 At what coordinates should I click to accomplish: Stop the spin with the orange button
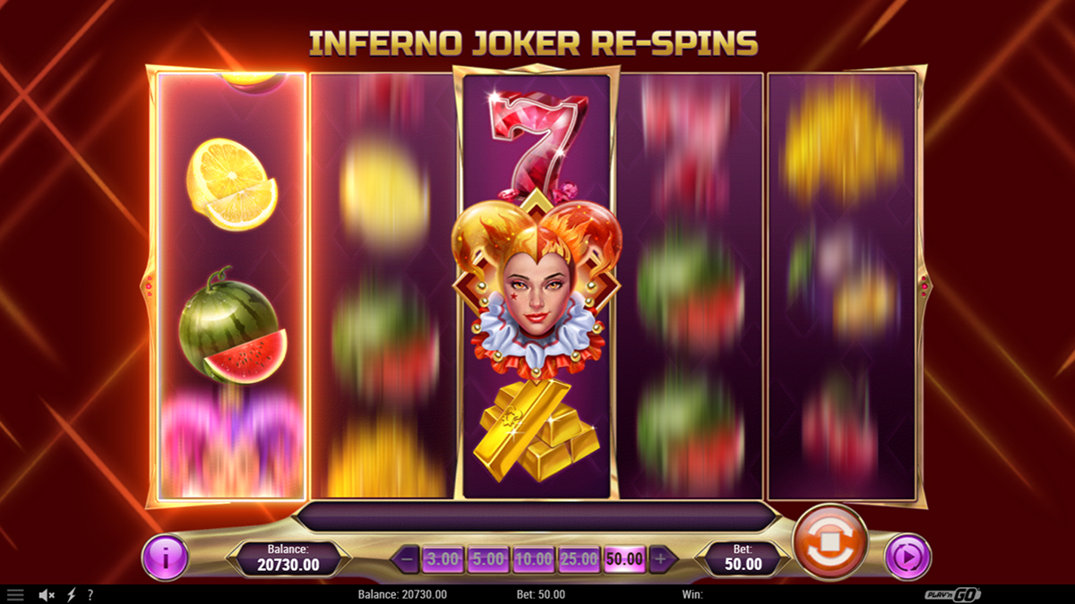pos(830,541)
